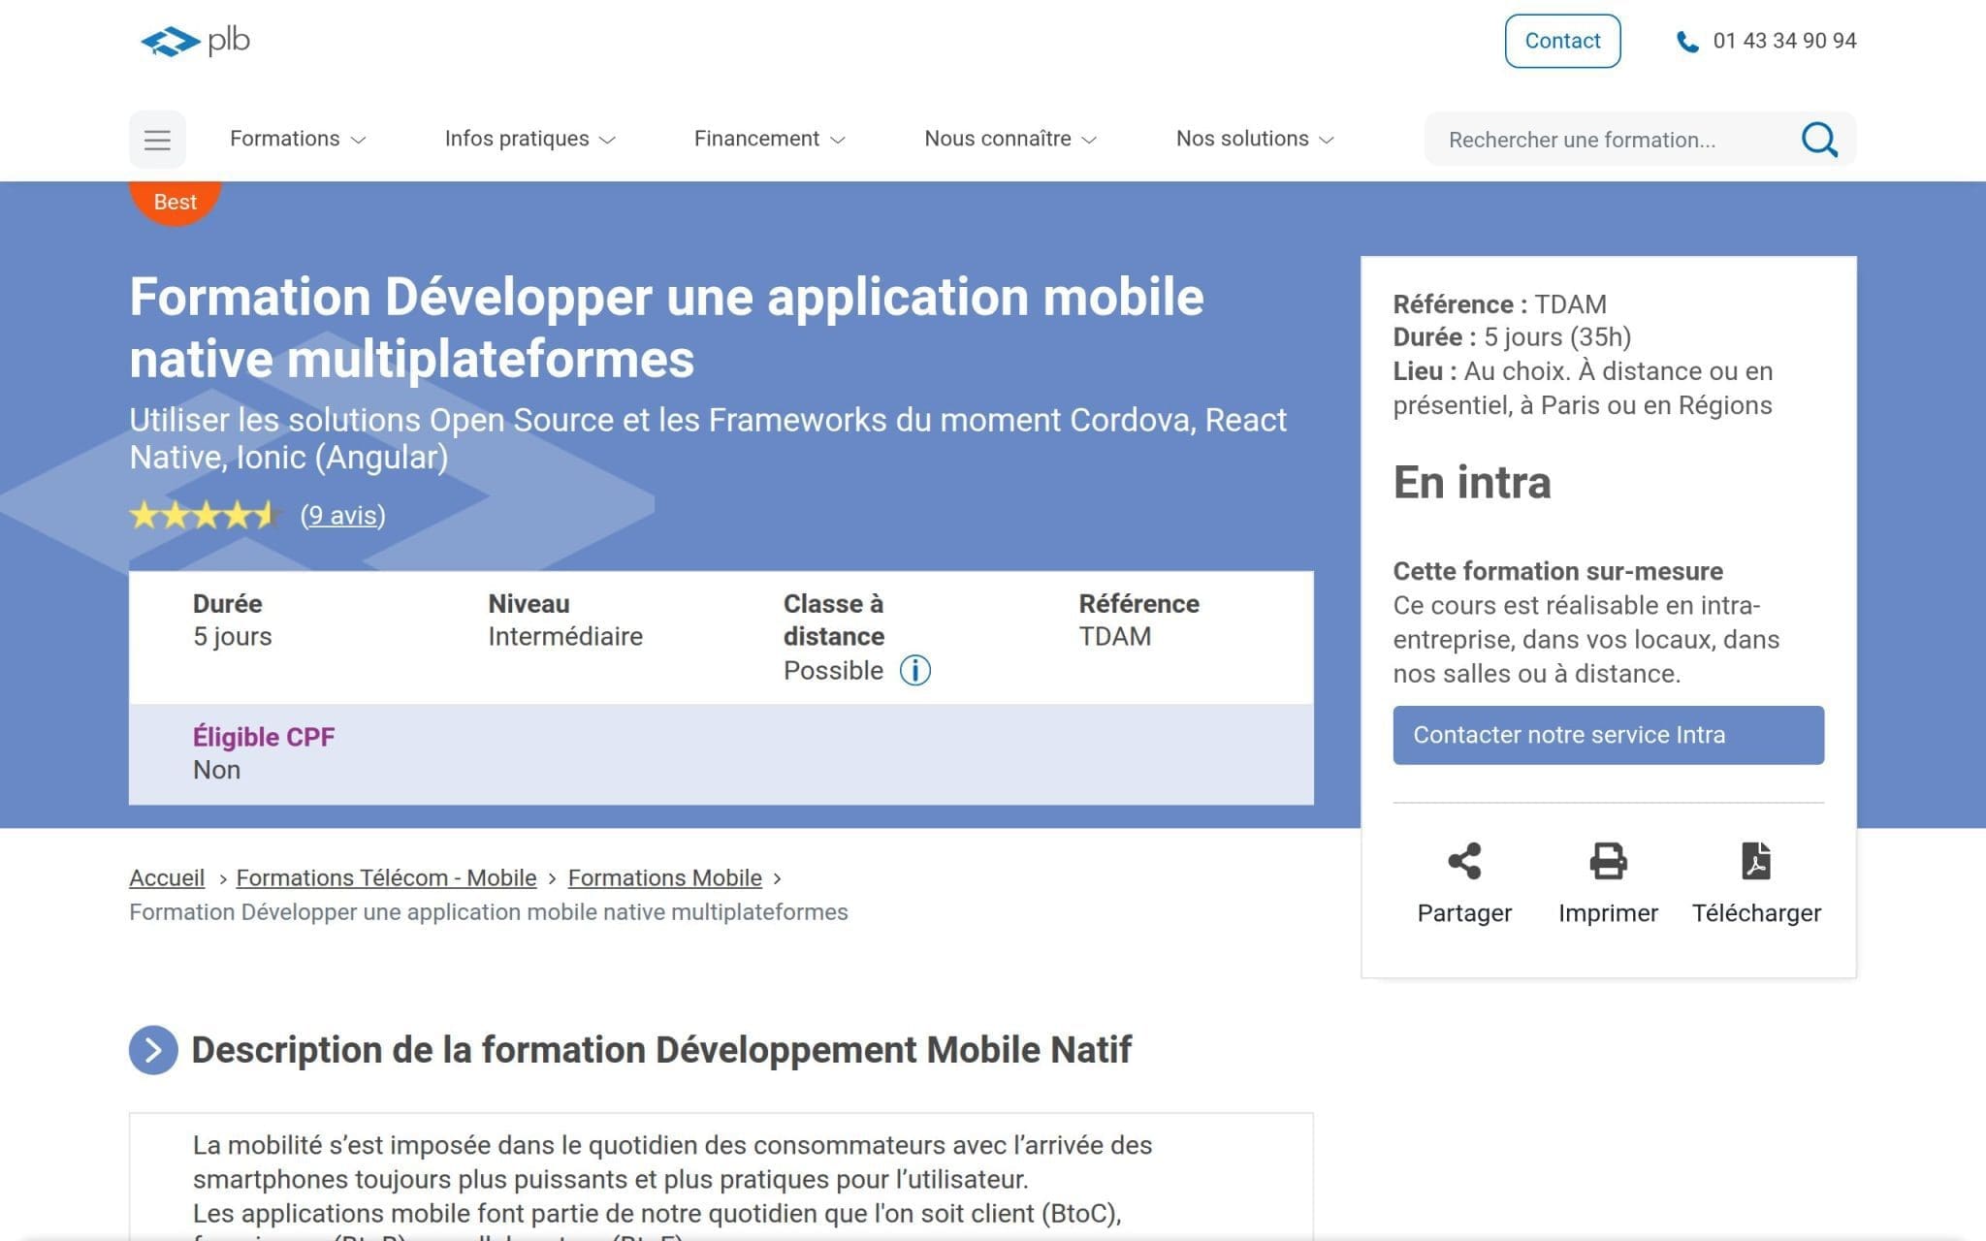
Task: Open the 9 avis reviews link
Action: coord(343,515)
